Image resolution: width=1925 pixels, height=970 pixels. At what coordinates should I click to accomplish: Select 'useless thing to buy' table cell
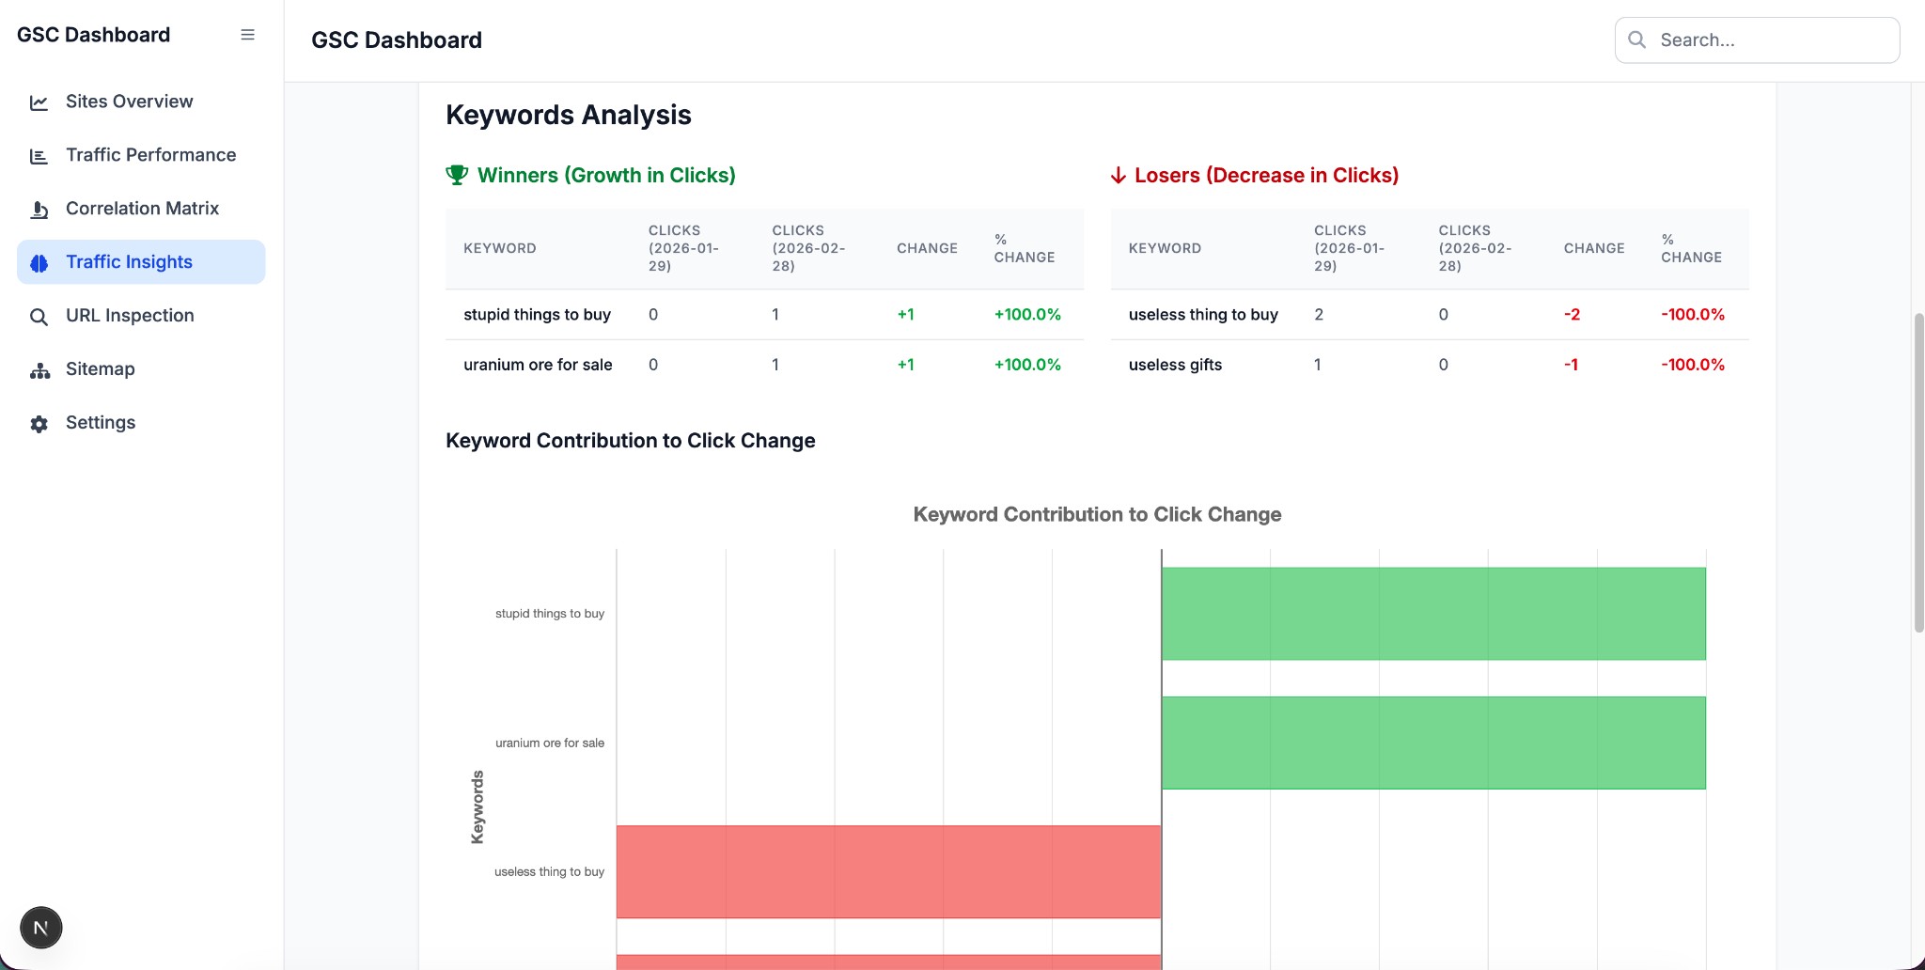coord(1203,314)
